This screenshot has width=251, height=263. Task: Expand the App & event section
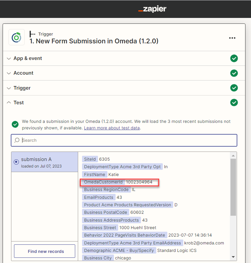(9, 58)
